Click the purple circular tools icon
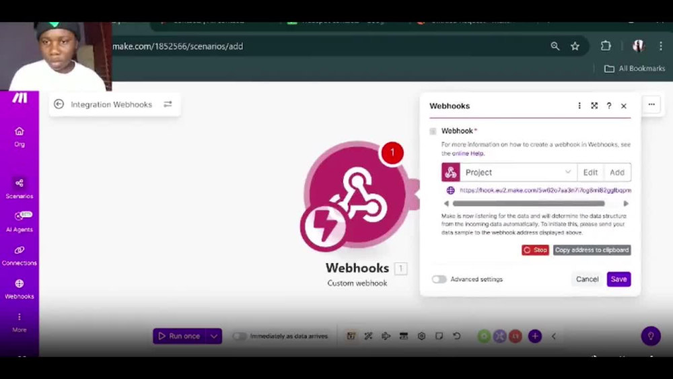Image resolution: width=673 pixels, height=379 pixels. 499,336
